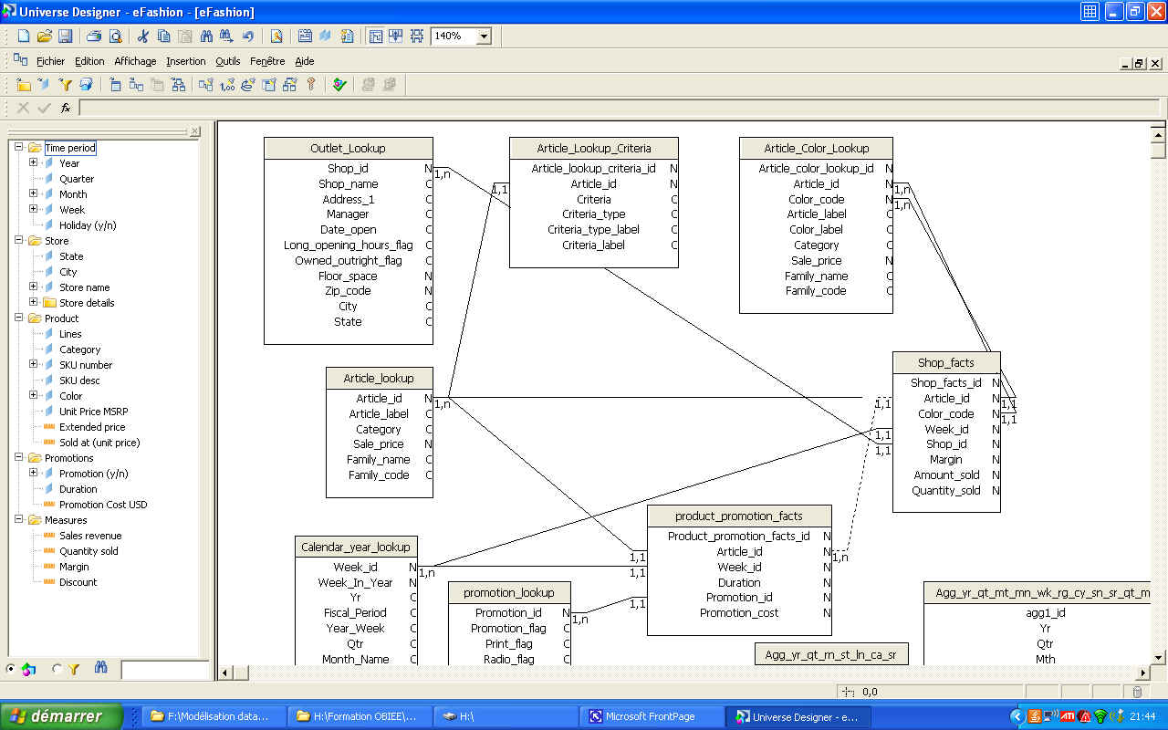Click the Insert Object icon
Viewport: 1168px width, 730px height.
coord(44,85)
